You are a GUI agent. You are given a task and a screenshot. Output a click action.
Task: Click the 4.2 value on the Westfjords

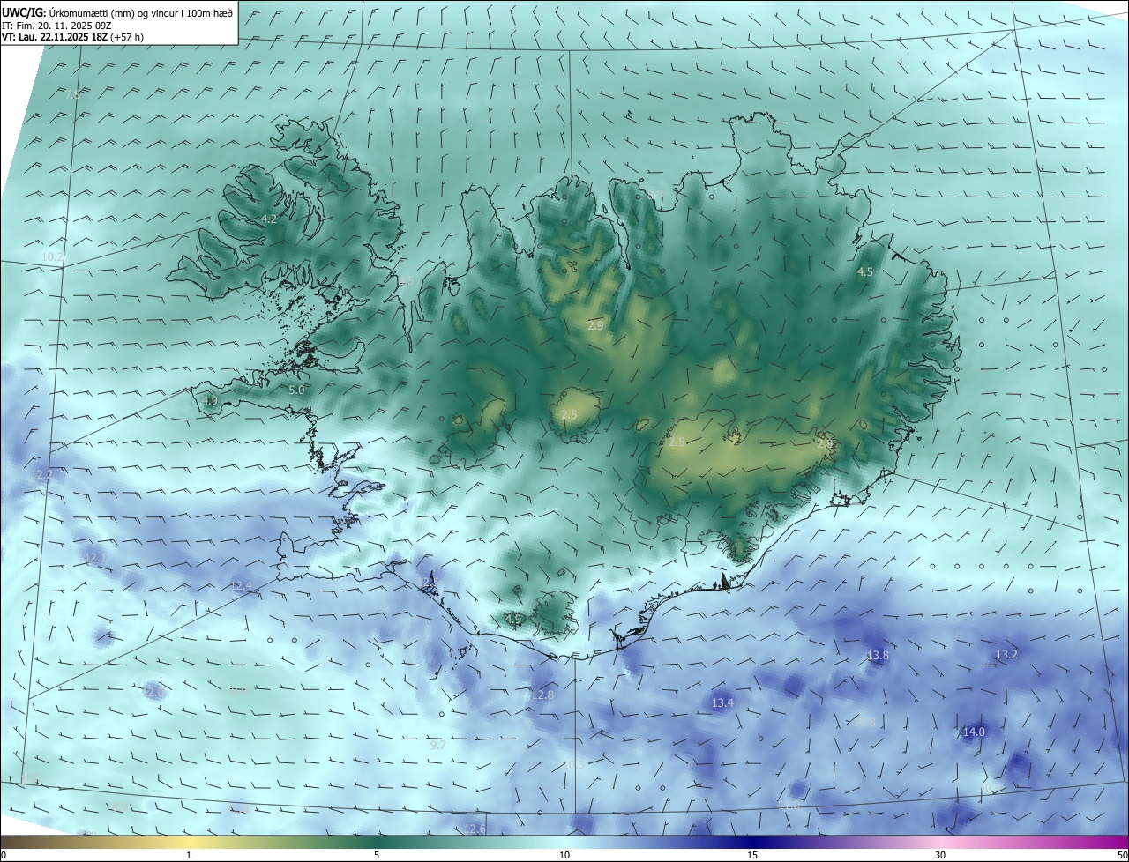pyautogui.click(x=269, y=219)
